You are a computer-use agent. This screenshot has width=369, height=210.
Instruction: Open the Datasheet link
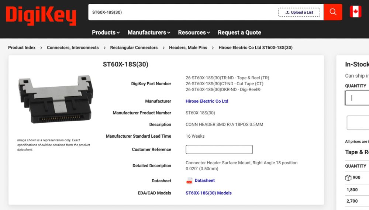[204, 180]
